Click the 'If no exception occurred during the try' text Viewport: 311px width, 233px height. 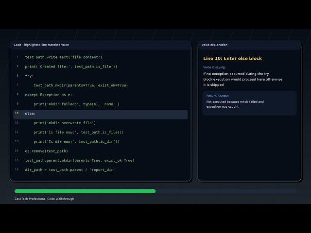[236, 74]
